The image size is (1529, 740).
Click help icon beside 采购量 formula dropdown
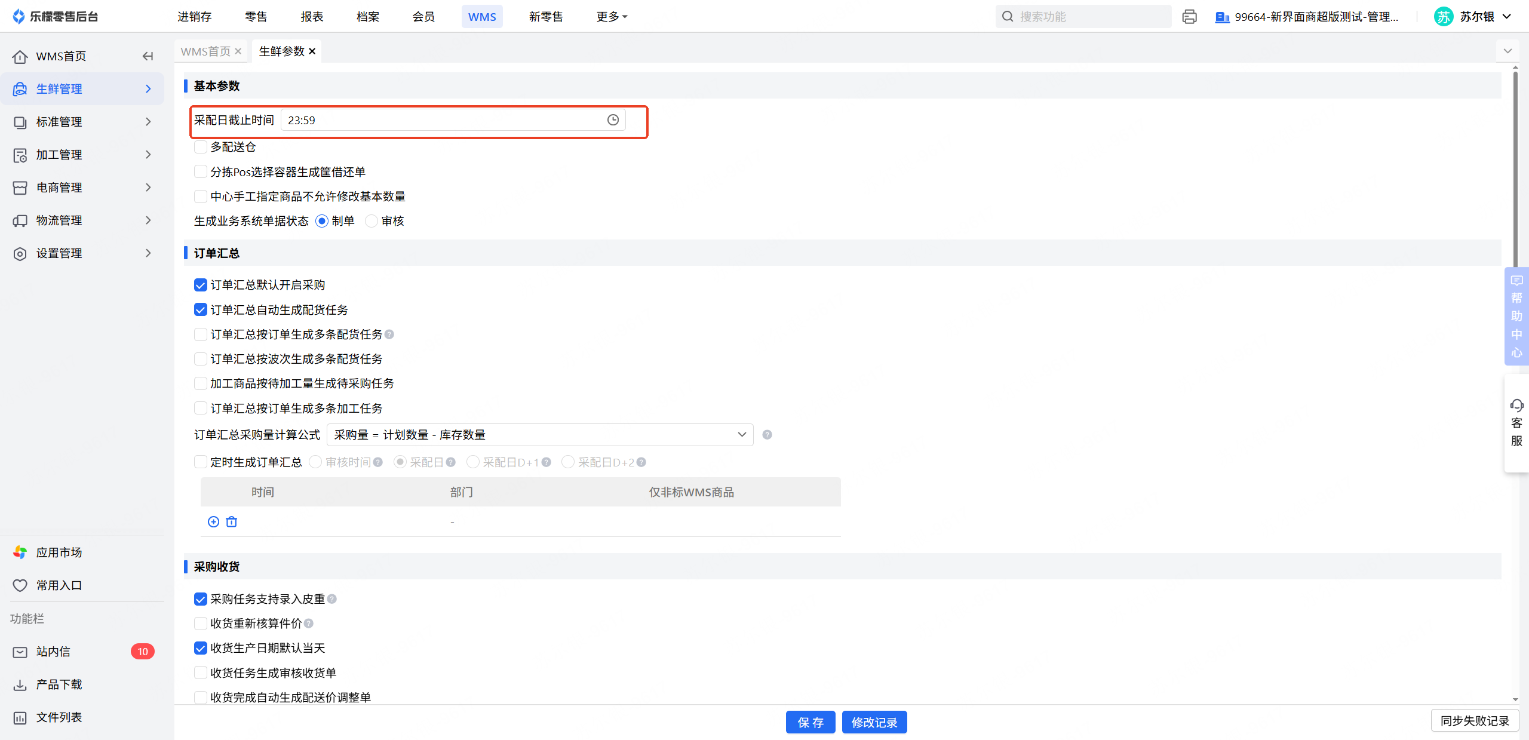point(767,435)
